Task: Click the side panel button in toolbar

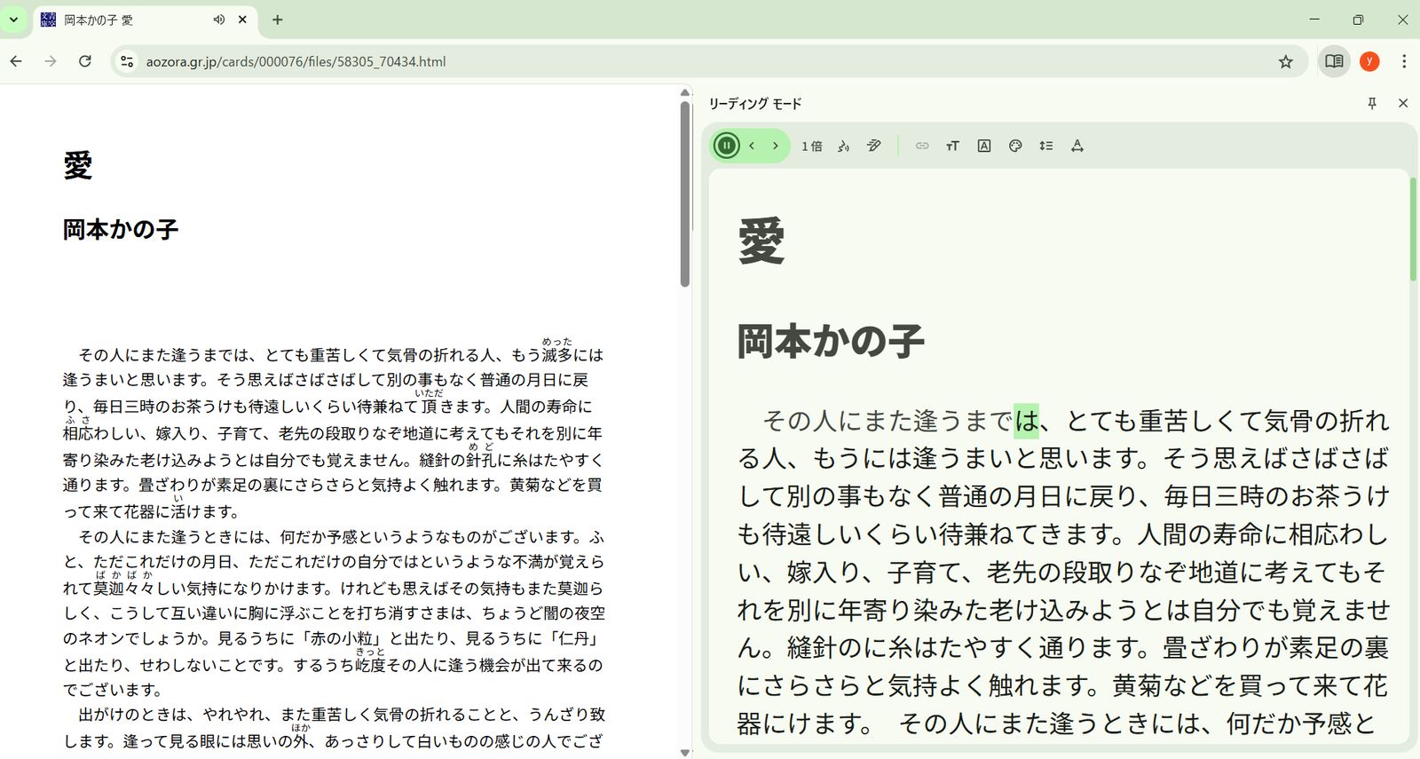Action: click(1333, 61)
